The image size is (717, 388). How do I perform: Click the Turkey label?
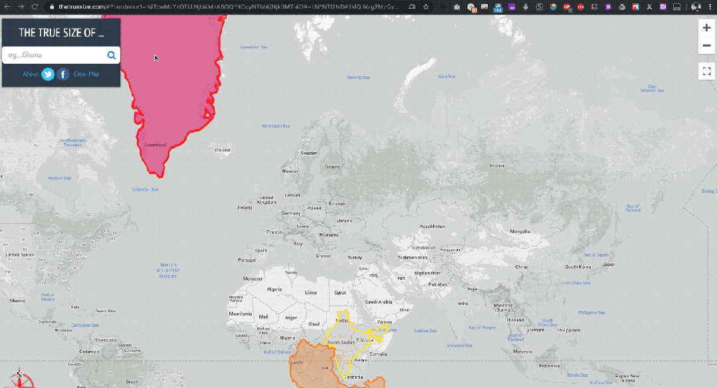pos(354,258)
